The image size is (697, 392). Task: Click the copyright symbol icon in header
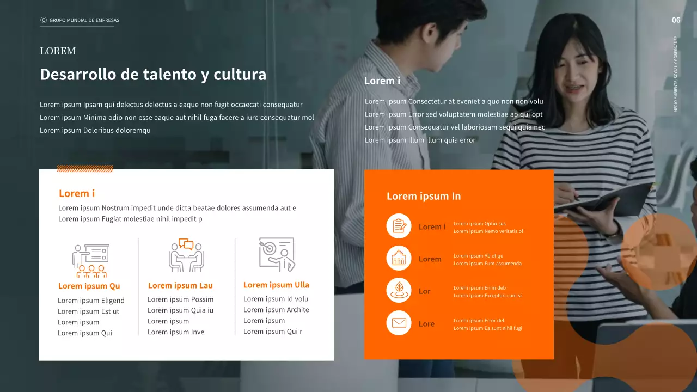tap(44, 20)
